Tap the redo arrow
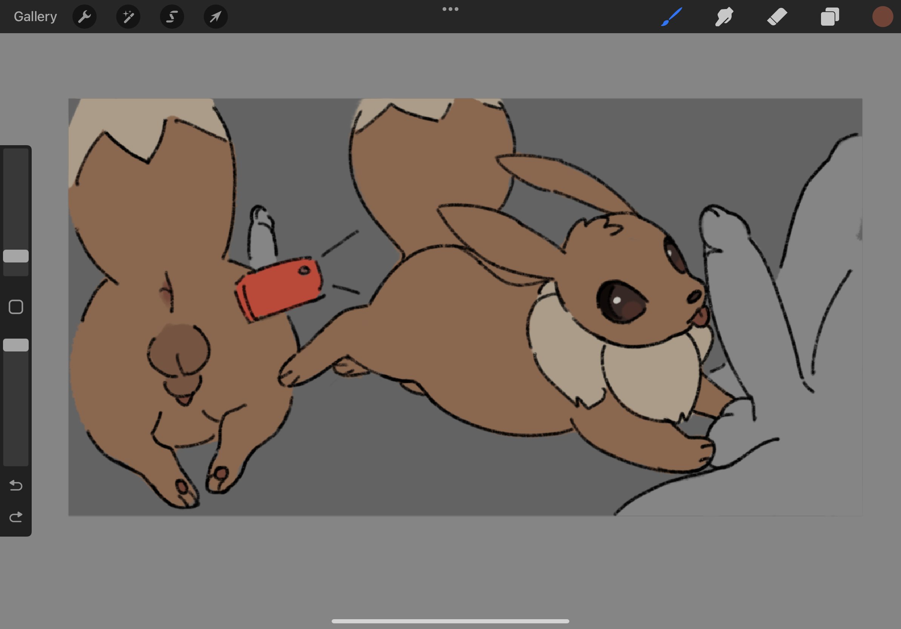901x629 pixels. click(16, 517)
